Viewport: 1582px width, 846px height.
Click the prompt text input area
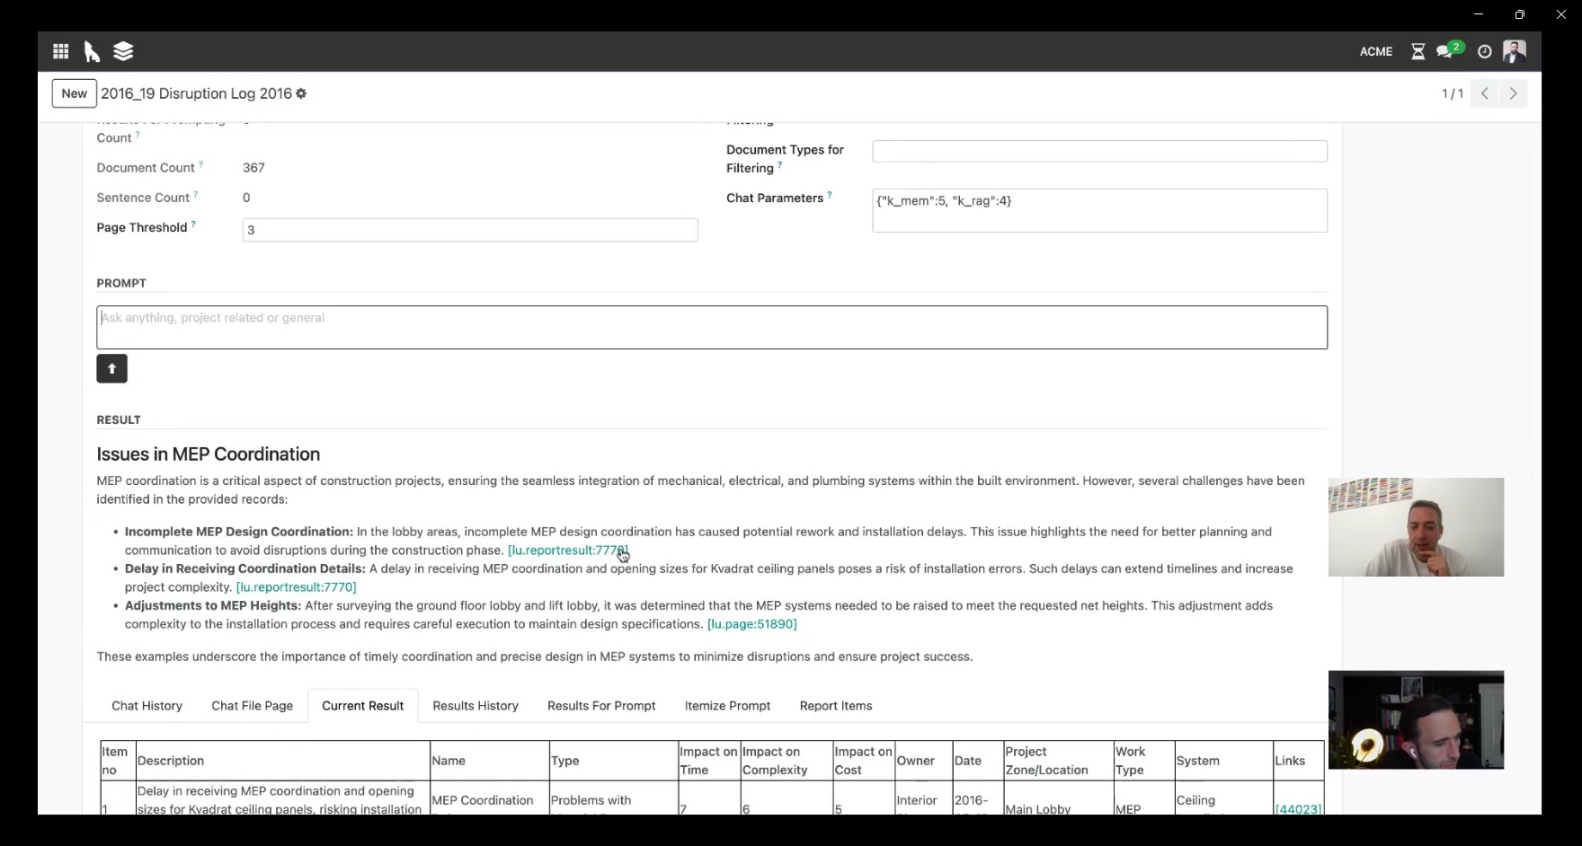(712, 327)
